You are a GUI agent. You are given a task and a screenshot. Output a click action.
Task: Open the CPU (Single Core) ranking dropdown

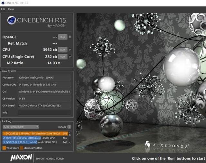point(21,127)
